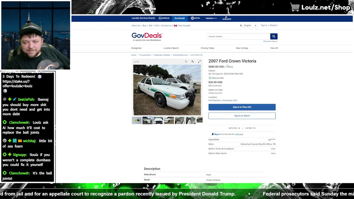Open the Bid4Assets brand logo
Image resolution: width=354 pixels, height=199 pixels.
click(x=227, y=18)
